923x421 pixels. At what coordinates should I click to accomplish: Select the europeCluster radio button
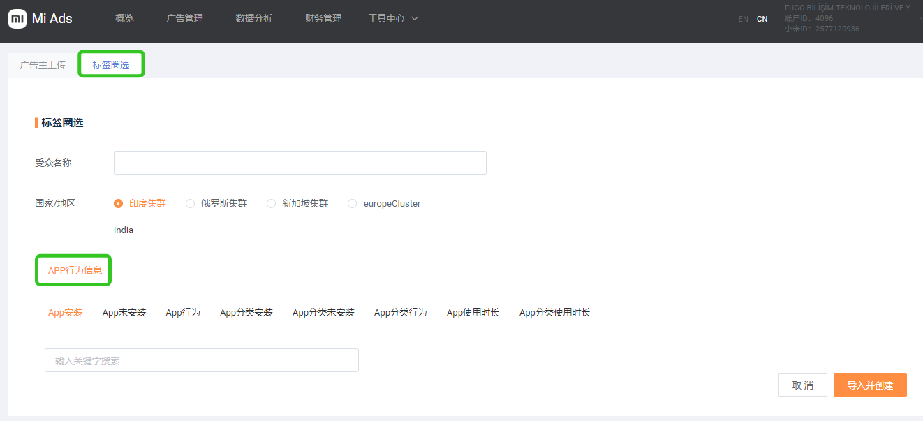[353, 204]
